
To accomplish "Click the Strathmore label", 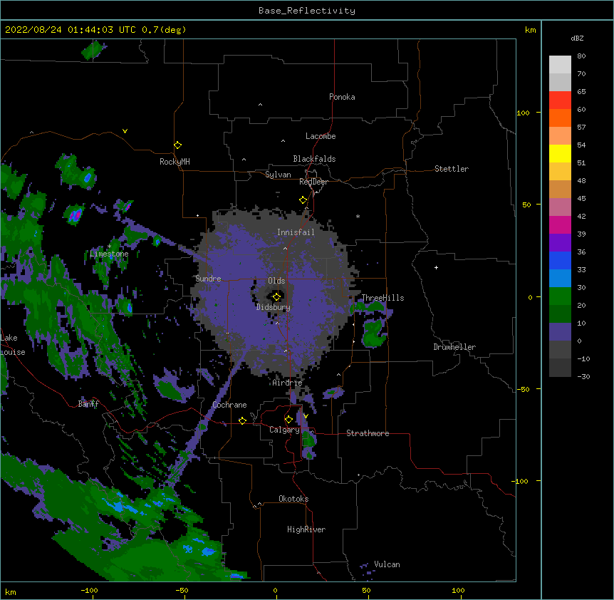I will (x=368, y=433).
